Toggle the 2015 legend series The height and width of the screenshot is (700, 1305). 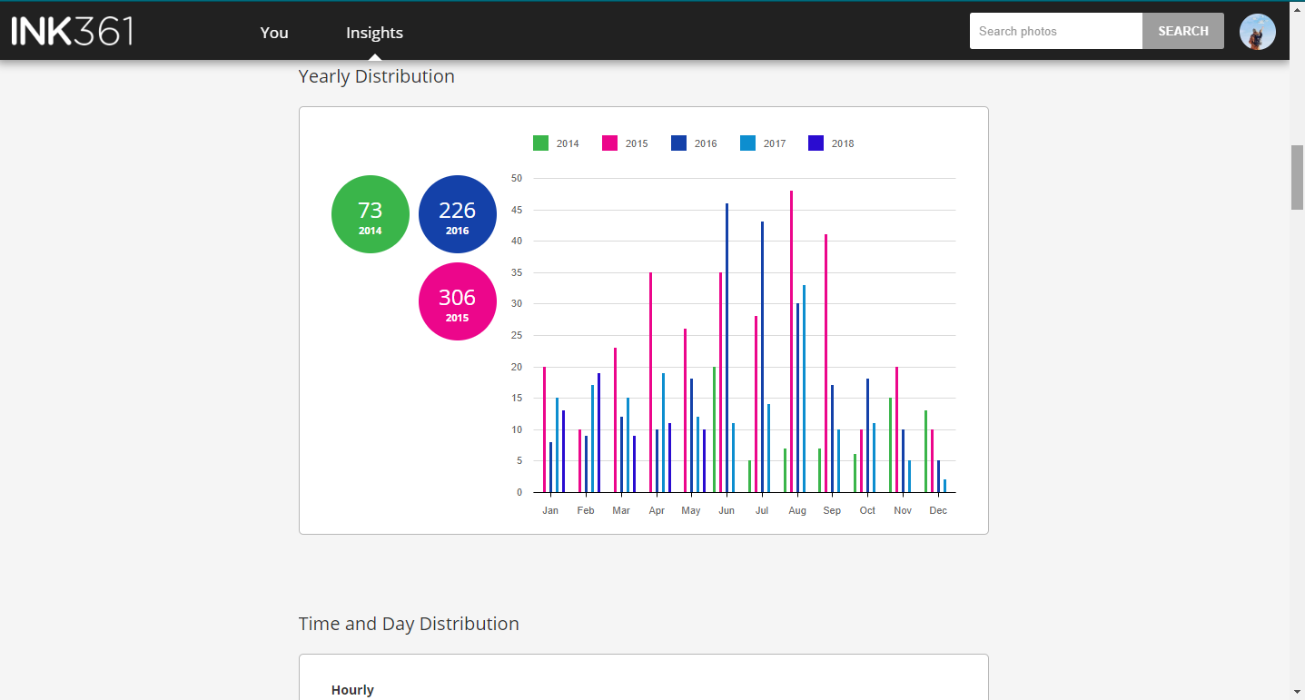tap(625, 143)
